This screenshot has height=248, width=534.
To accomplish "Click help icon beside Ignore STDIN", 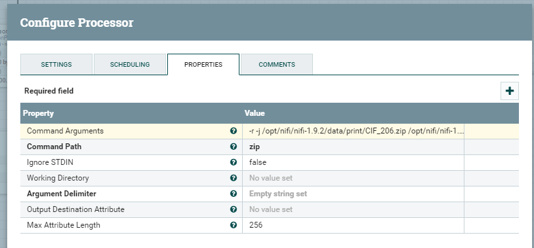I will tap(234, 162).
